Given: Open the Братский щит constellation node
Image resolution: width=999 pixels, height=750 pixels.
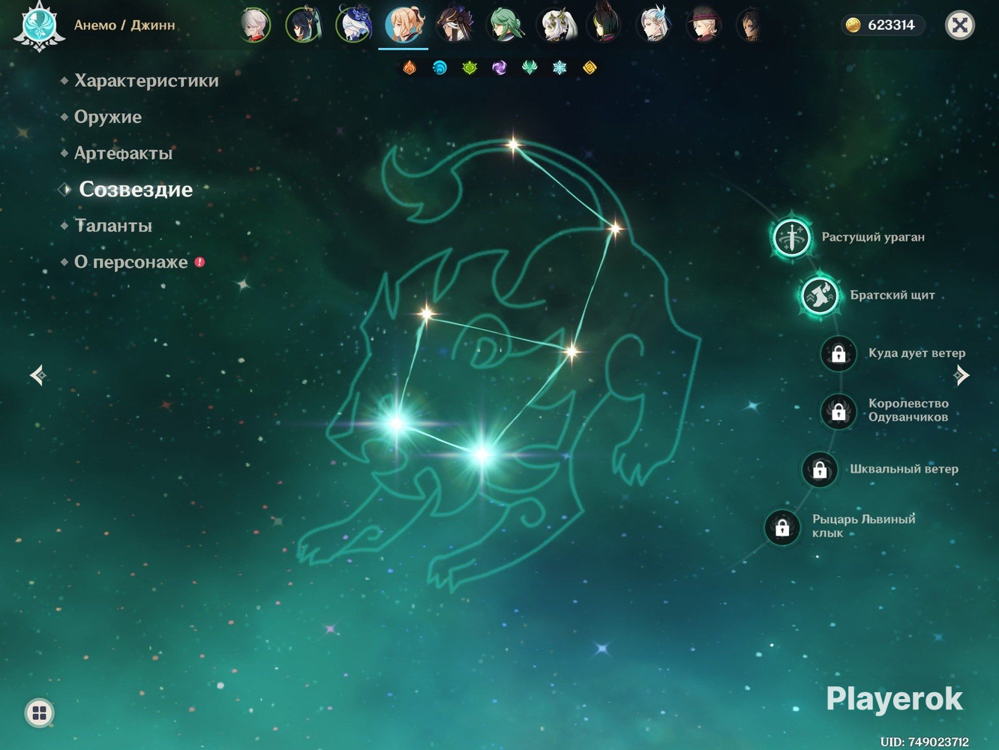Looking at the screenshot, I should [820, 295].
